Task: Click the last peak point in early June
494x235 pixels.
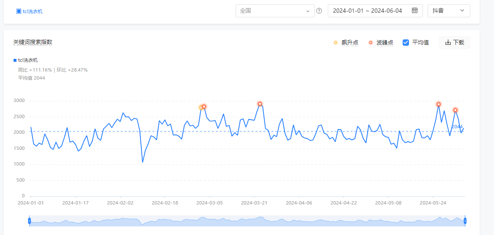Action: click(455, 110)
